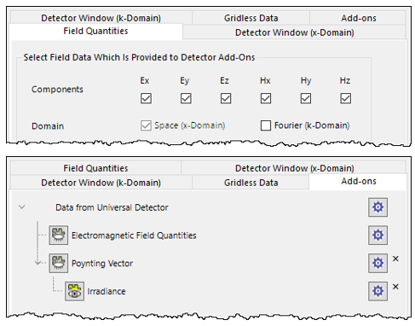Click the Irradiance eye detector icon

coord(74,291)
